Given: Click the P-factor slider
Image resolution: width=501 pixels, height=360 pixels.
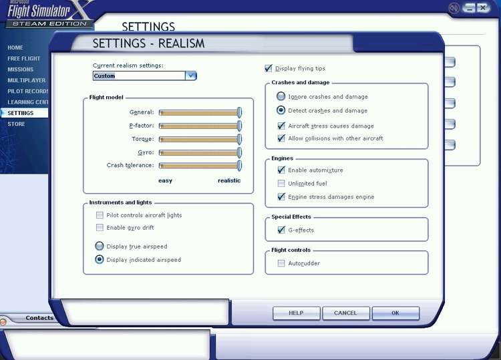Looking at the screenshot, I should click(200, 126).
